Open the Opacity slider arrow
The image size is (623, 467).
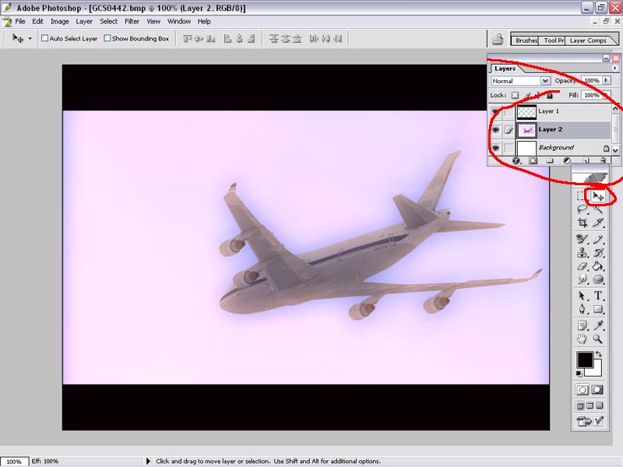[606, 81]
